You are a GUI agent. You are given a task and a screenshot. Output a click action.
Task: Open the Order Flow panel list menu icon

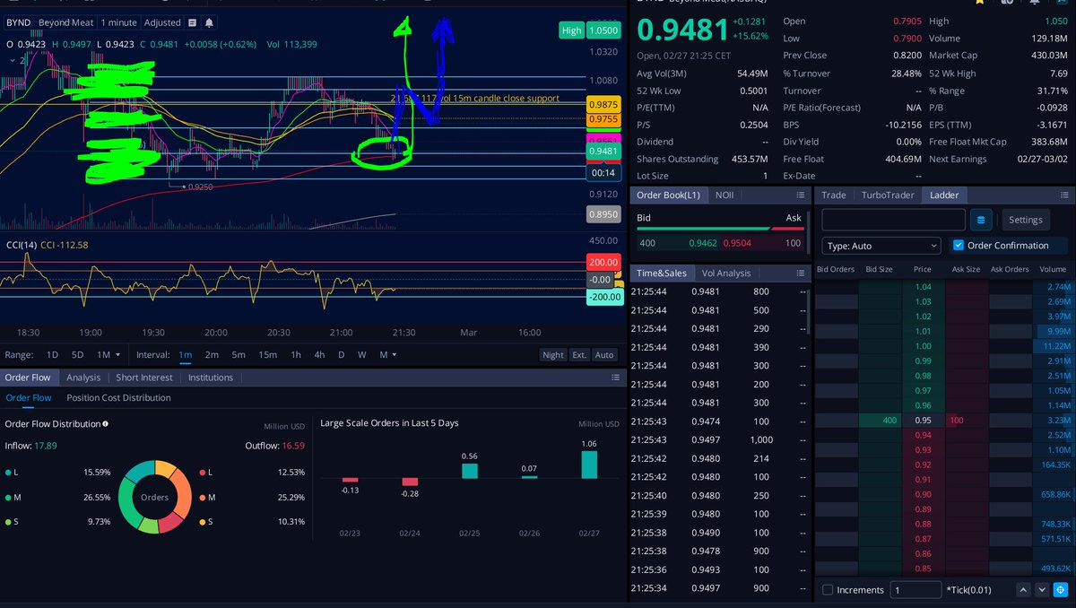click(x=615, y=378)
